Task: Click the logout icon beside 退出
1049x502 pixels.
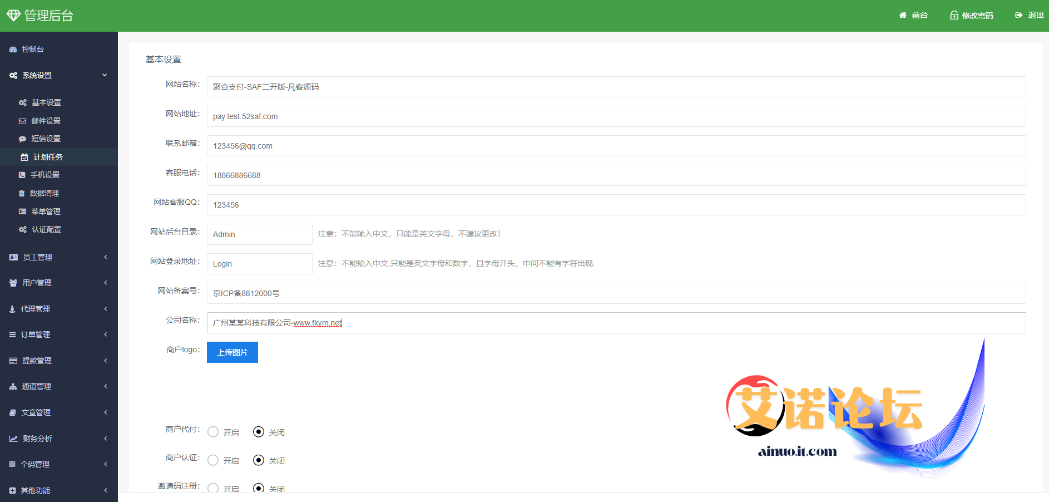Action: (x=1018, y=16)
